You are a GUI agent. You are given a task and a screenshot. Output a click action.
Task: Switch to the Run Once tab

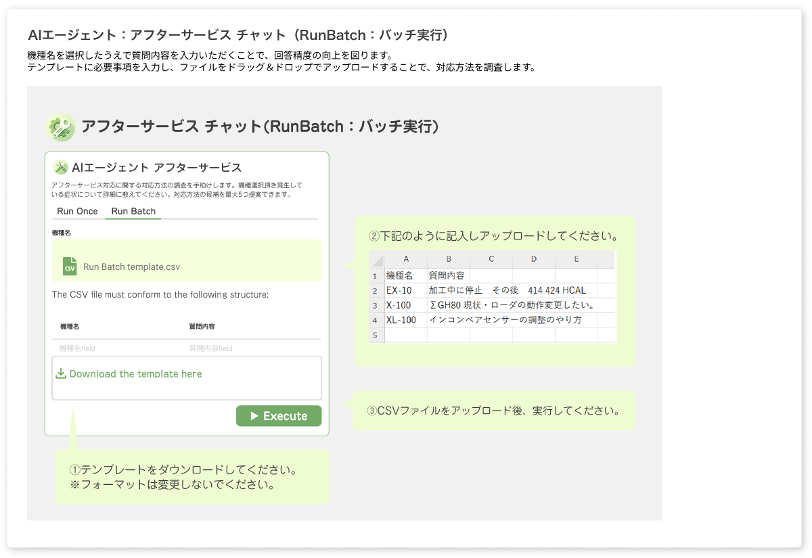click(77, 211)
